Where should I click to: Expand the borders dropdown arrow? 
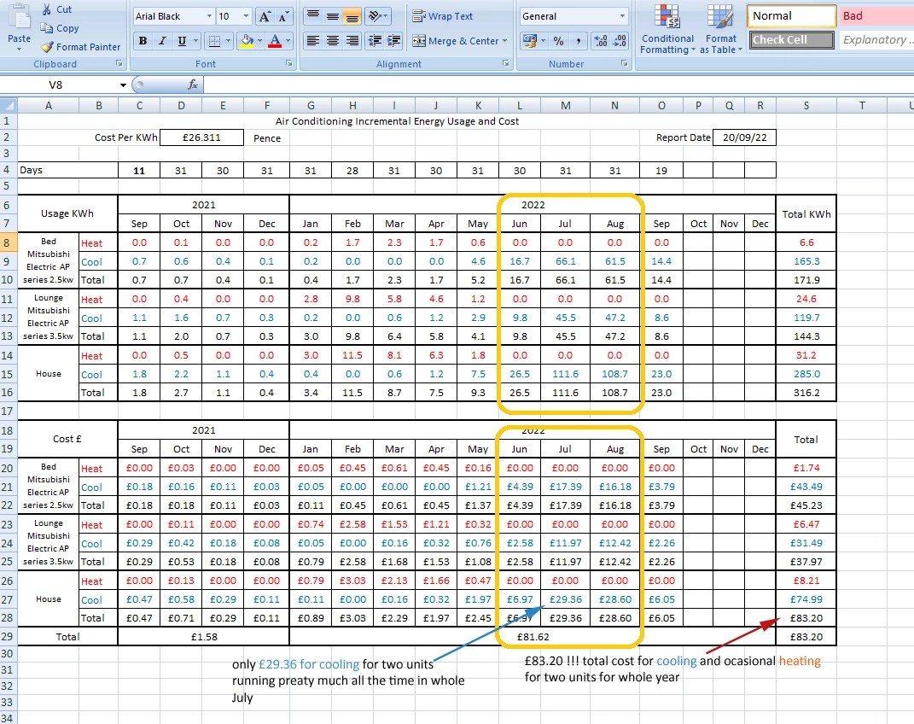(227, 41)
